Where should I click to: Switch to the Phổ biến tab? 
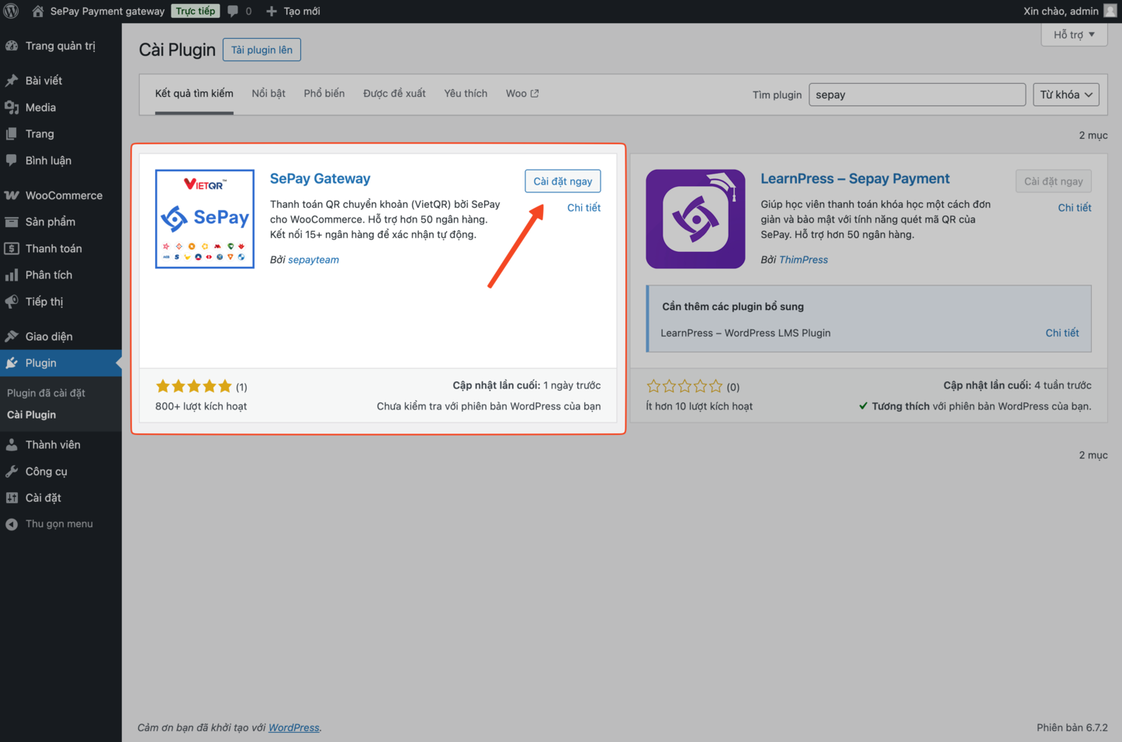pos(324,93)
